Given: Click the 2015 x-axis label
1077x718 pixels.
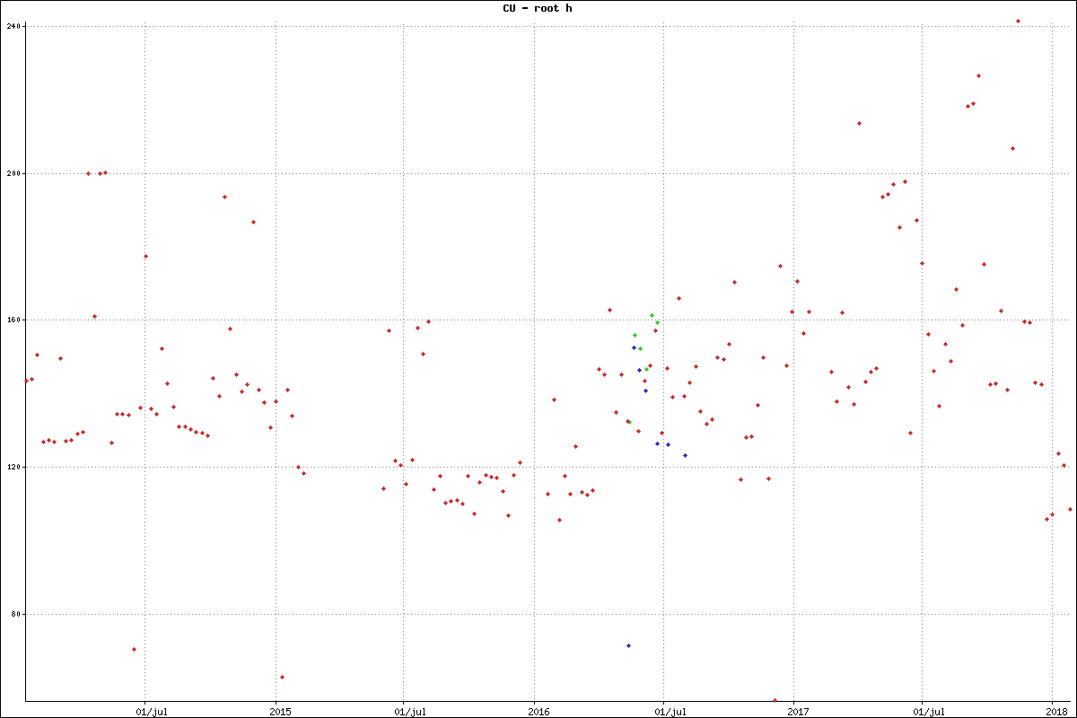Looking at the screenshot, I should (x=280, y=712).
